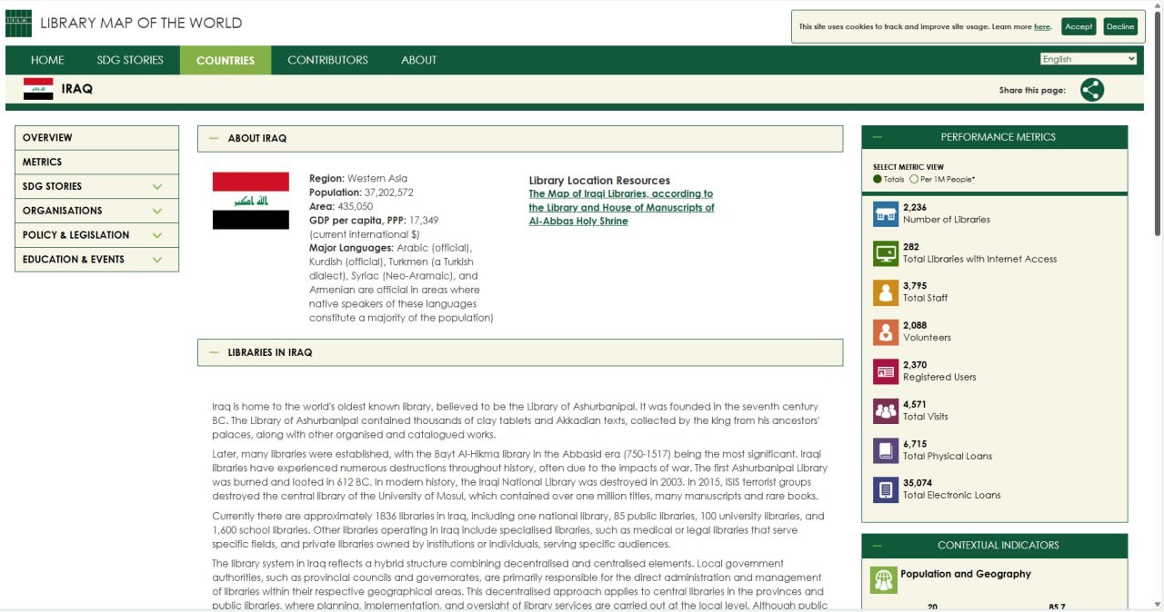The height and width of the screenshot is (612, 1164).
Task: Select Overview in the sidebar
Action: coord(97,138)
